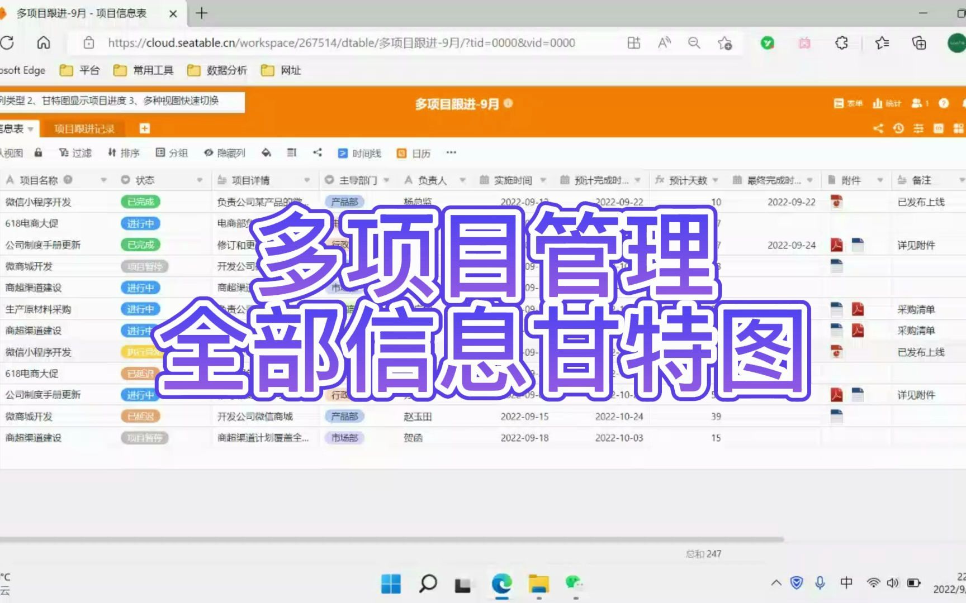Expand 实施时间 column dropdown

click(x=543, y=180)
